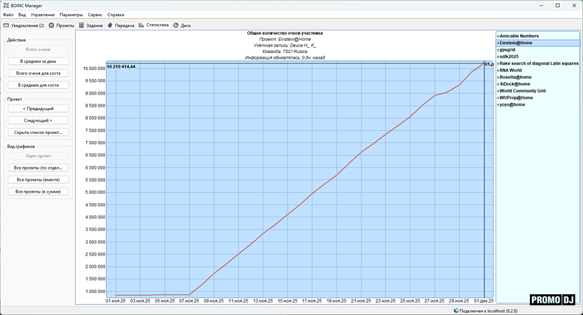Click the last data point on the graph
Image resolution: width=583 pixels, height=315 pixels.
(483, 64)
